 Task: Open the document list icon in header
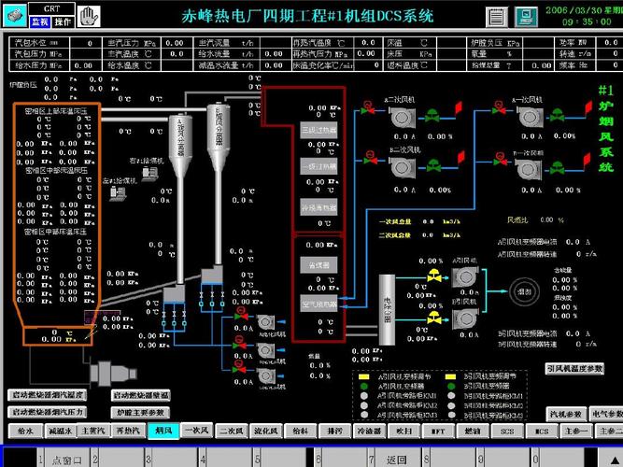click(x=497, y=17)
